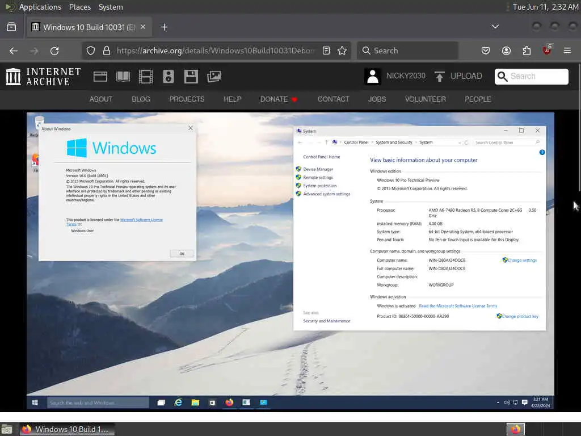Open the System menu in top panel
This screenshot has height=436, width=581.
click(111, 7)
